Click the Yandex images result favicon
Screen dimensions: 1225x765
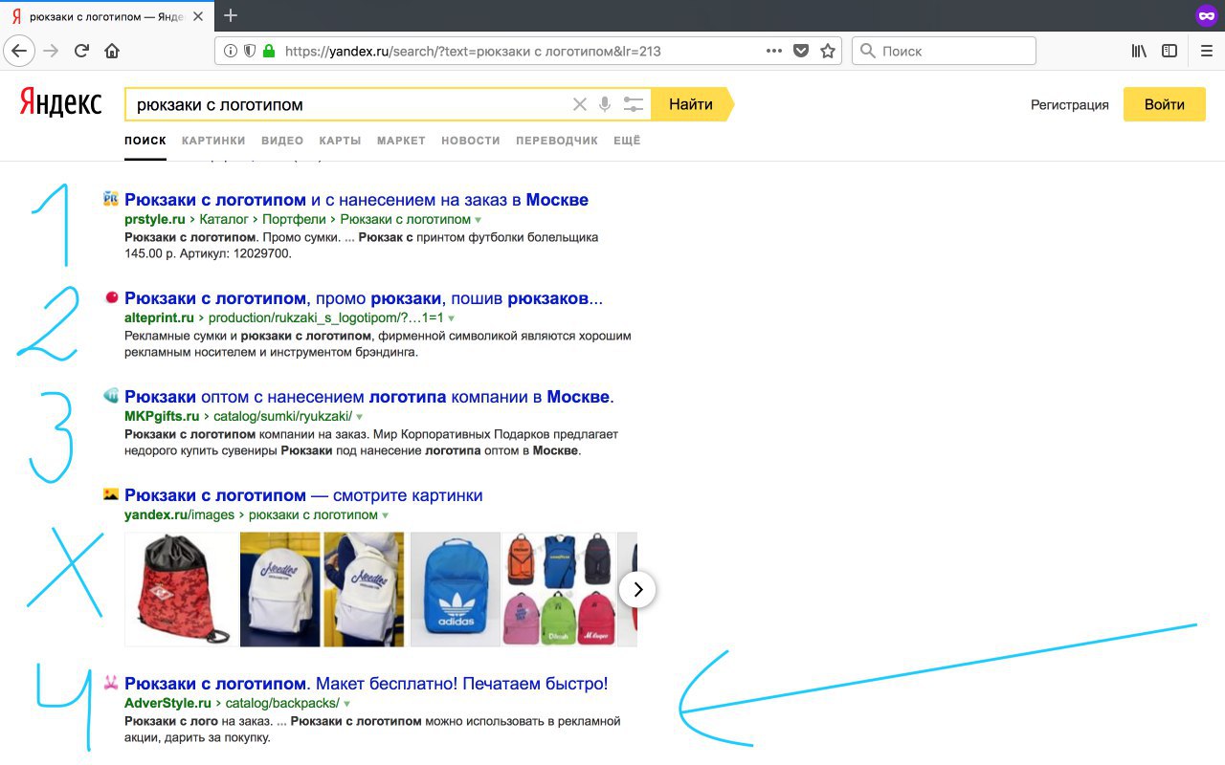(111, 494)
